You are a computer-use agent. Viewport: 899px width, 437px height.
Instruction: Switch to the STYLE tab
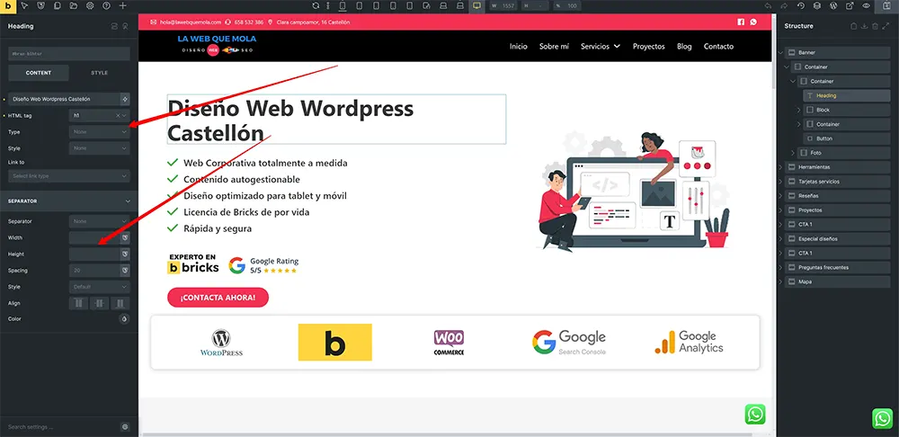pos(100,72)
